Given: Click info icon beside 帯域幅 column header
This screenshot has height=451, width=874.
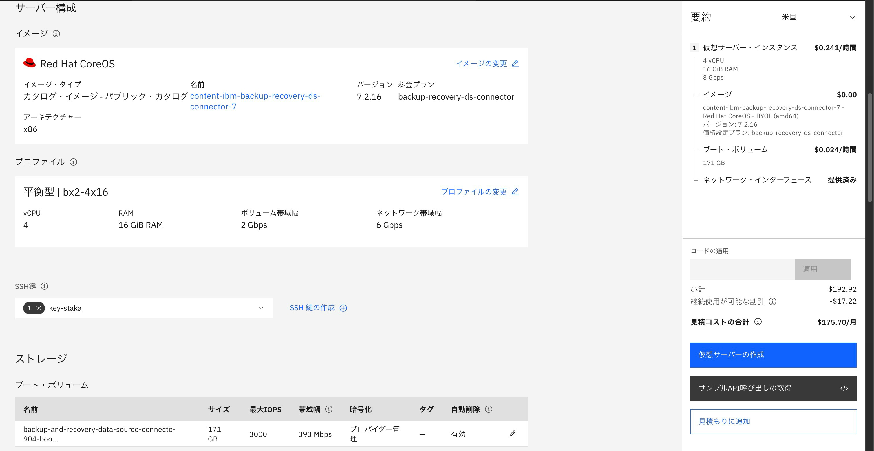Looking at the screenshot, I should pyautogui.click(x=329, y=409).
